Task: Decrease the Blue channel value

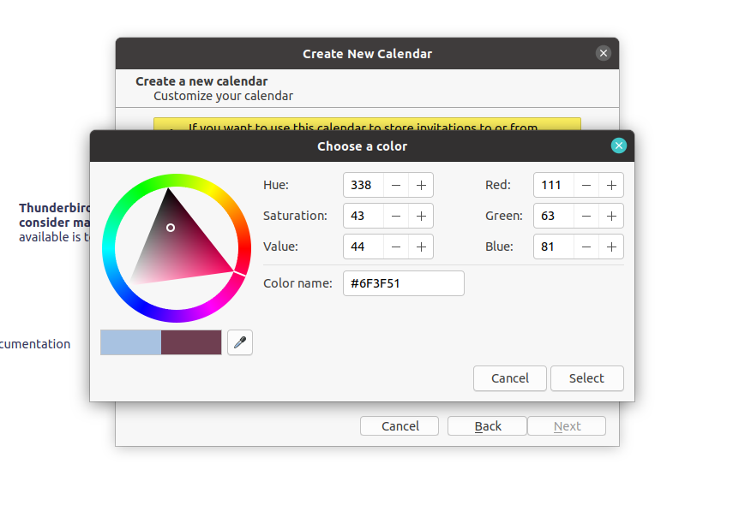Action: tap(586, 247)
